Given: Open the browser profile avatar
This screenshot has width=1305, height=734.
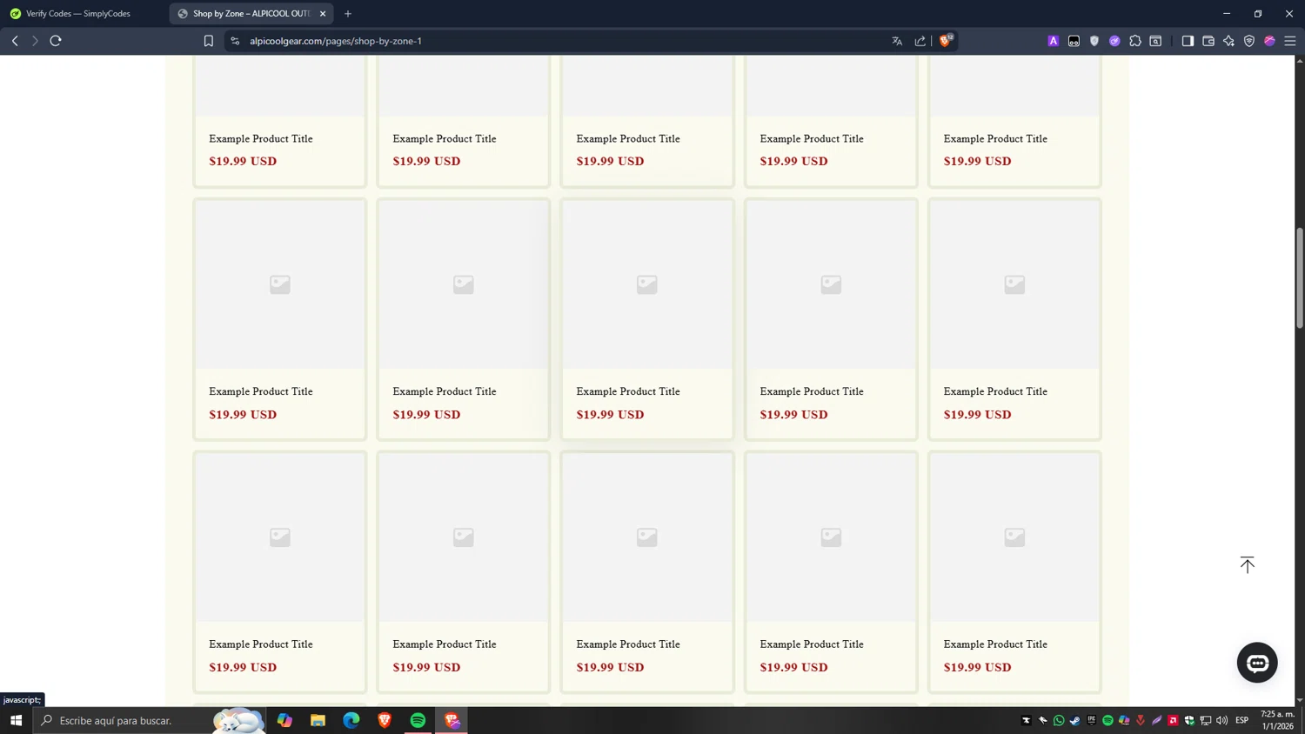Looking at the screenshot, I should pyautogui.click(x=1270, y=41).
